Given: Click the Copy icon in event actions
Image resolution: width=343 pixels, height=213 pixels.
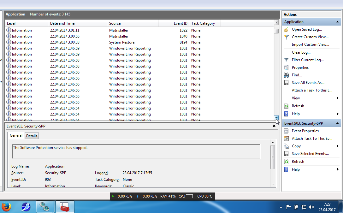Looking at the screenshot, I should tap(286, 146).
